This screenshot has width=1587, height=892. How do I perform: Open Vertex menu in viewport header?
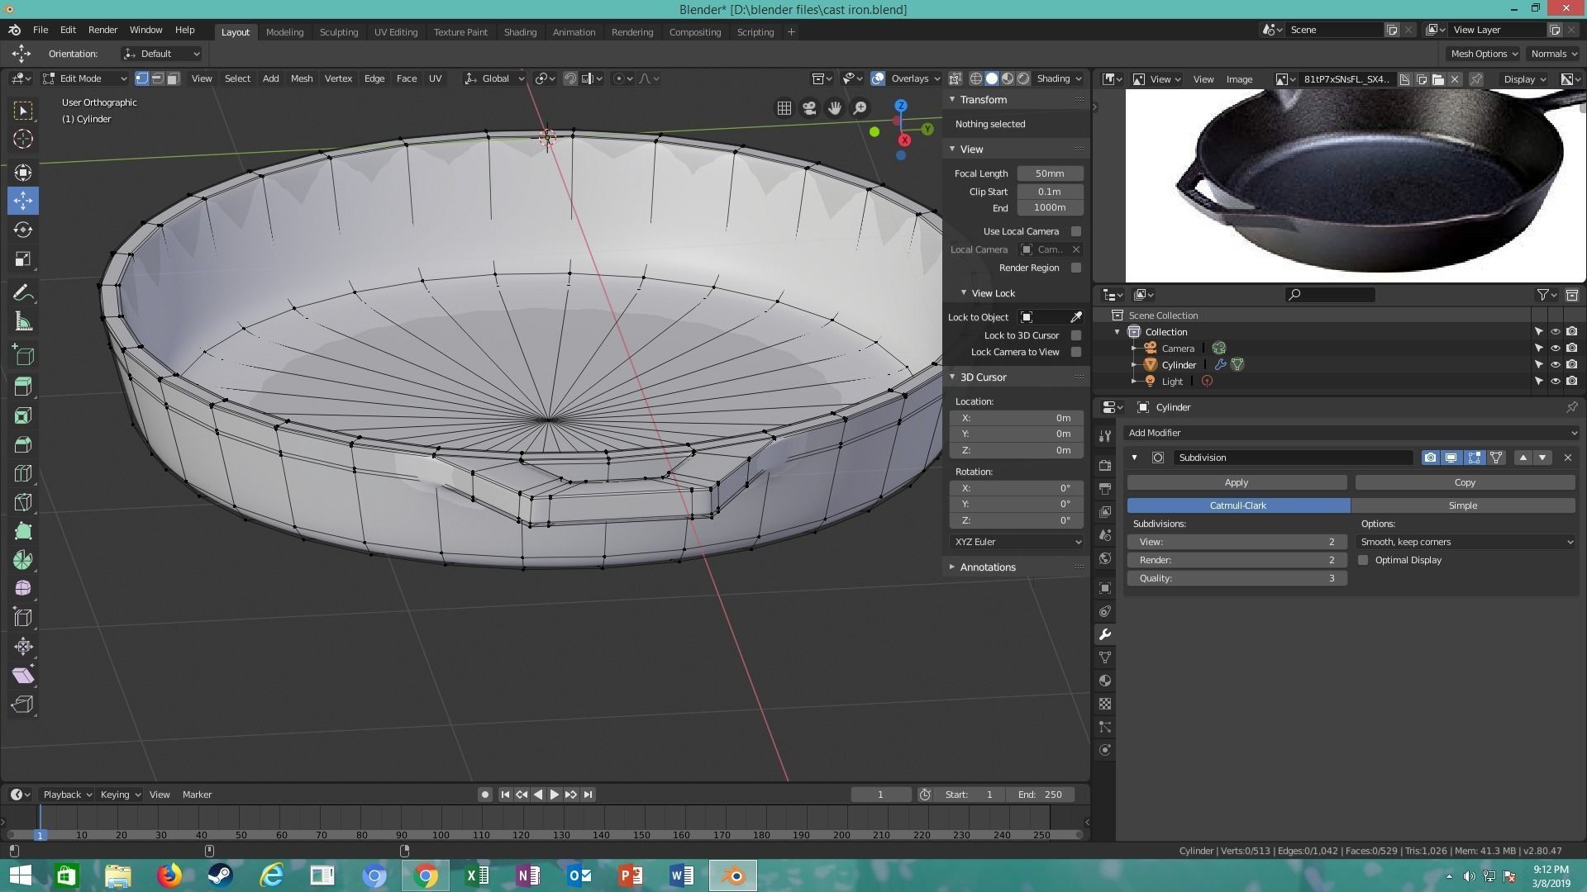pos(338,78)
